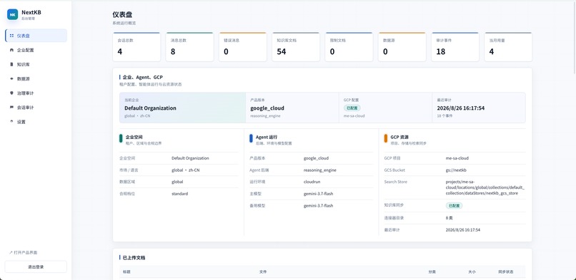Click 2026/8/26 16:17:54 in 最近审计 row
576x280 pixels.
463,230
